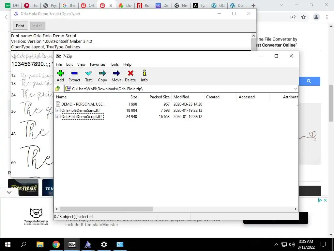Click Print in the font viewer window
The image size is (334, 251).
pyautogui.click(x=20, y=25)
